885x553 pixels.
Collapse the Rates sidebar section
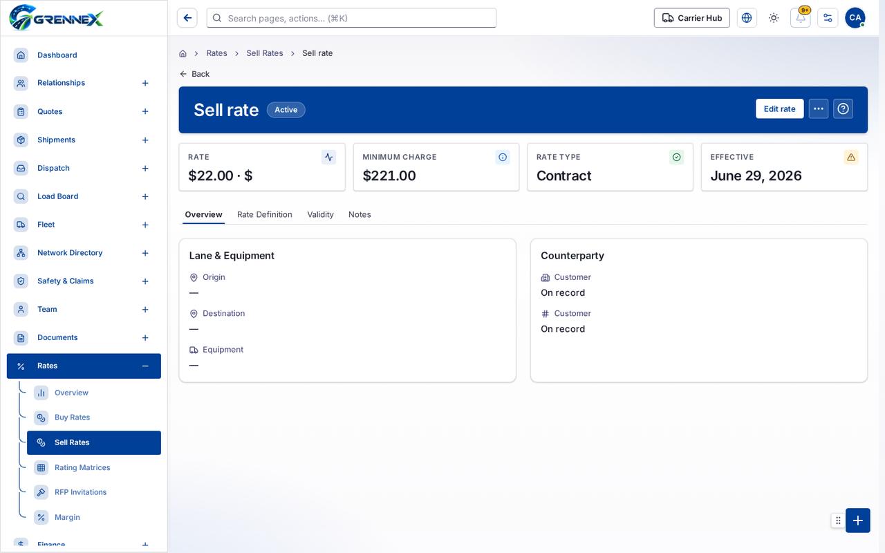click(x=145, y=366)
